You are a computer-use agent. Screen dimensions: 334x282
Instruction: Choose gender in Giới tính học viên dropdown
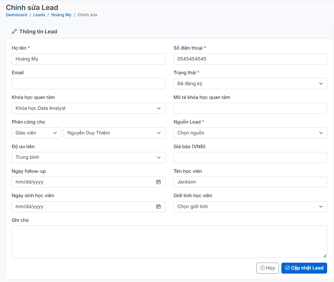250,207
